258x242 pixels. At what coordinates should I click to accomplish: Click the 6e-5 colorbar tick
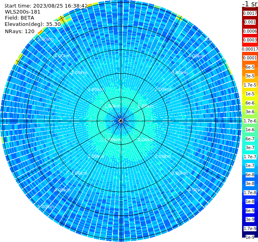(x=250, y=67)
